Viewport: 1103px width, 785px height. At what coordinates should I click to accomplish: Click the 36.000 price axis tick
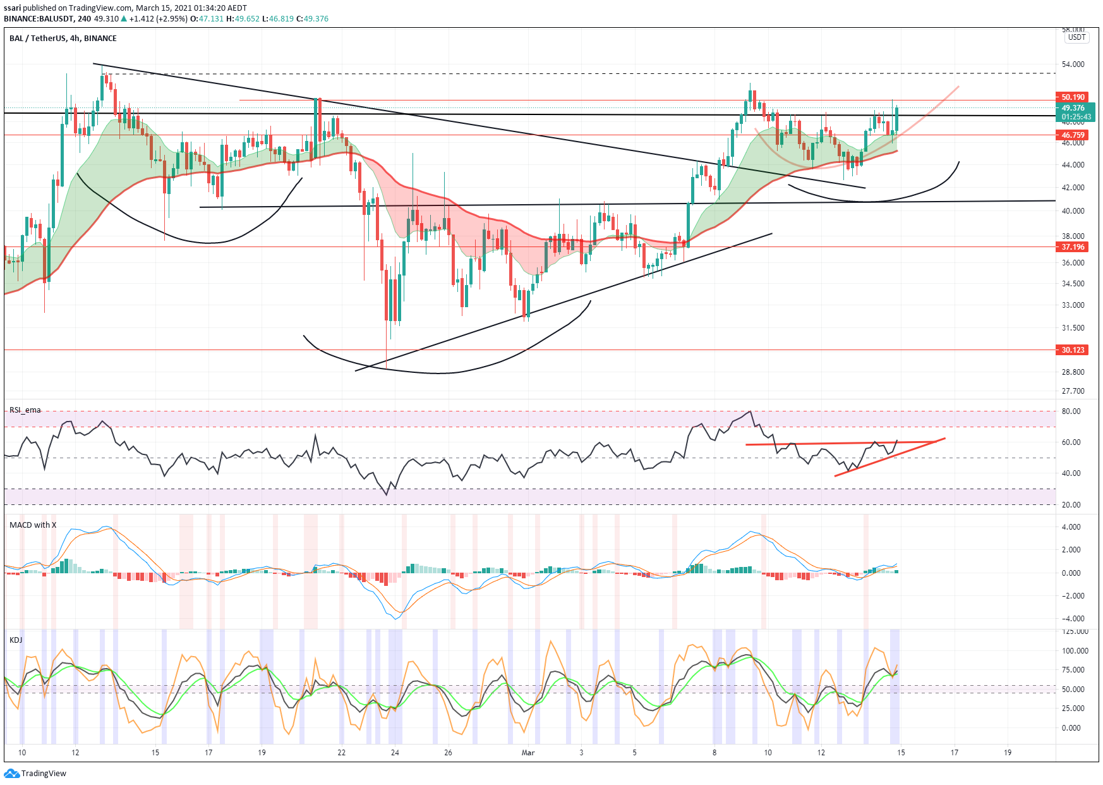(1073, 263)
